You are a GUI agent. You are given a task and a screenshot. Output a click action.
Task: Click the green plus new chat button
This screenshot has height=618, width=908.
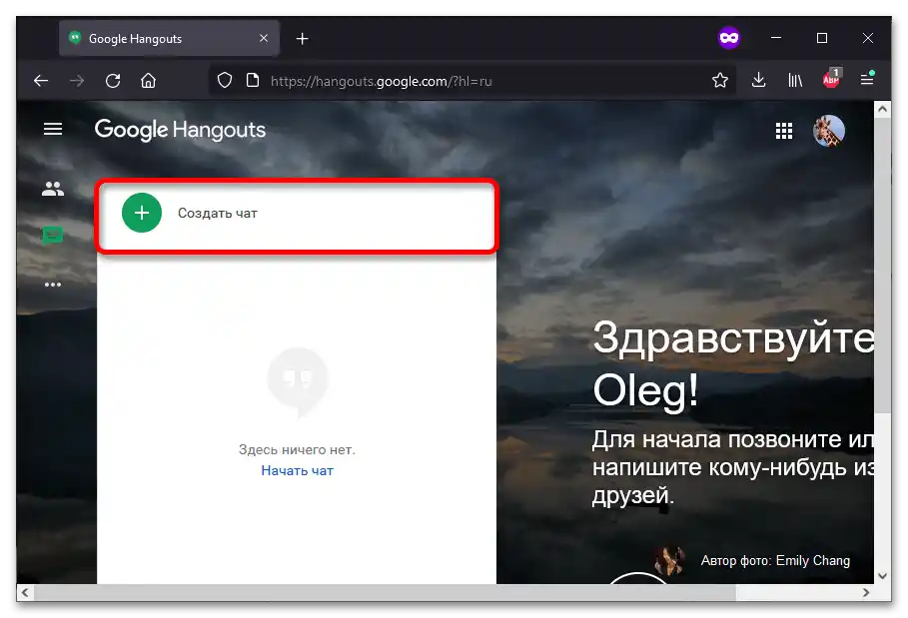pyautogui.click(x=142, y=213)
